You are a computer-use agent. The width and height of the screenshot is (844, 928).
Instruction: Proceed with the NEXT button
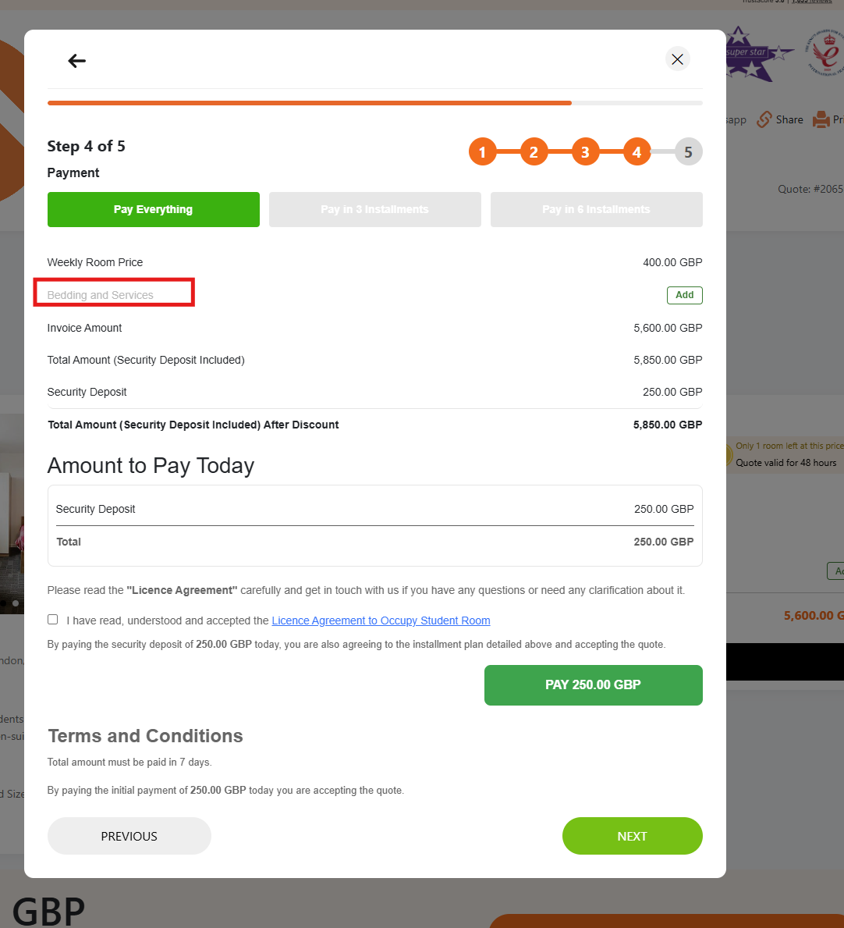633,836
